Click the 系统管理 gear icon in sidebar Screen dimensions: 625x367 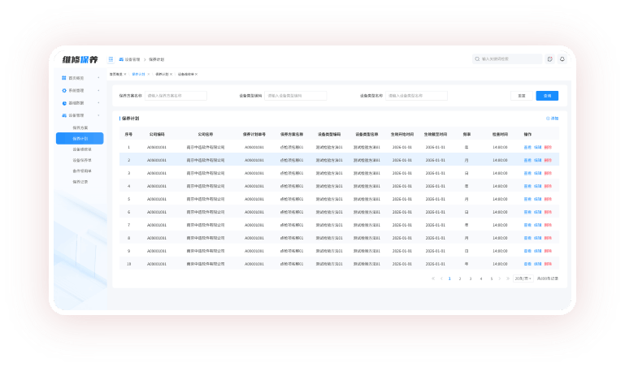point(64,91)
